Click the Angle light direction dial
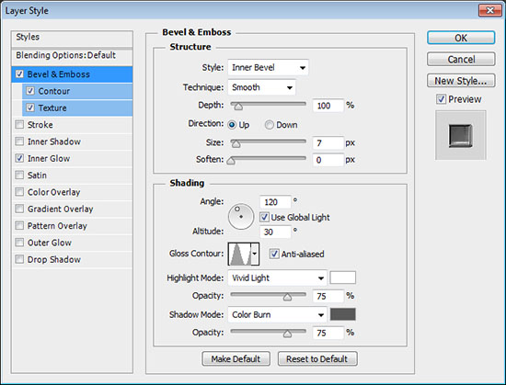This screenshot has height=385, width=506. coord(241,217)
